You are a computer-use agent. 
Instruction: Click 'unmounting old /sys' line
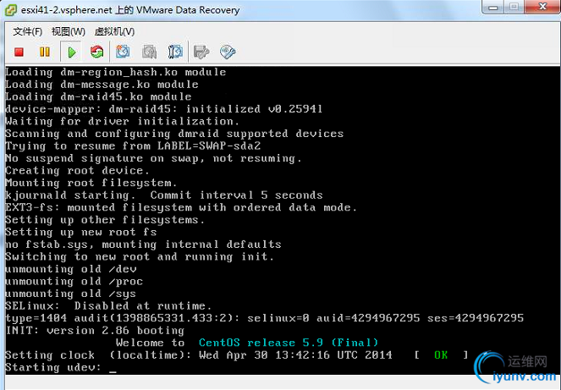click(x=71, y=294)
